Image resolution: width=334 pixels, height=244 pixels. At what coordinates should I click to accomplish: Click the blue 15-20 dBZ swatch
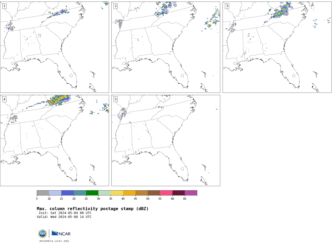pos(68,193)
